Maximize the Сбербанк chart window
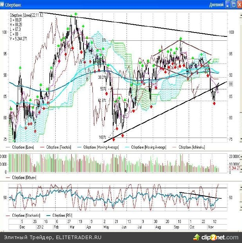Screen dimensions: 242x243 click(x=234, y=5)
